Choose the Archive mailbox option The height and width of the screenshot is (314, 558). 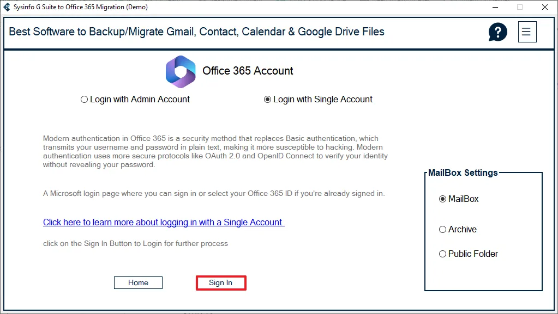(458, 230)
